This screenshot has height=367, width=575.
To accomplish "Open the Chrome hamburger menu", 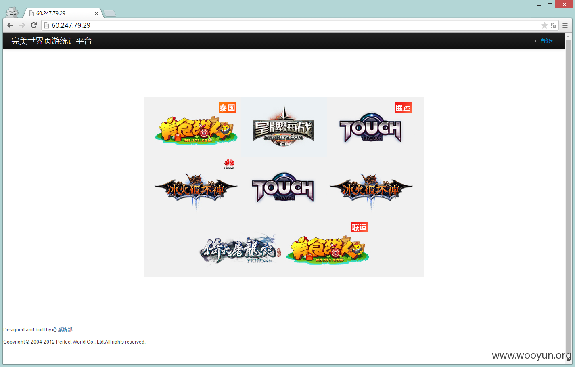I will 565,25.
